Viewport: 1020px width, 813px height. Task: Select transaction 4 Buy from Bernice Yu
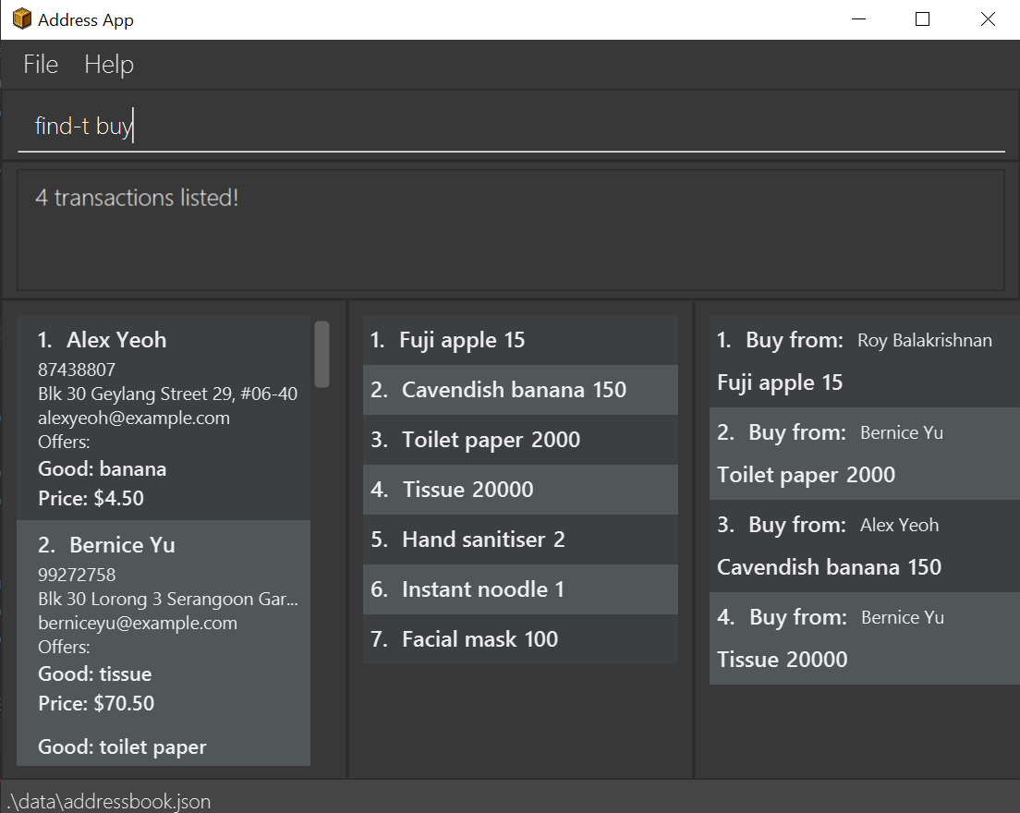(x=865, y=638)
